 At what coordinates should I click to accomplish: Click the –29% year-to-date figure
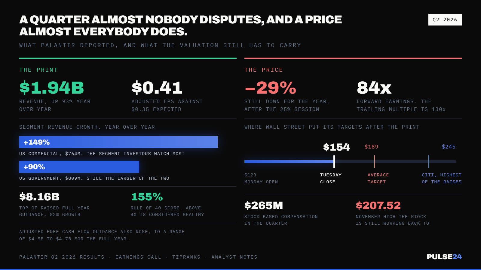(270, 88)
